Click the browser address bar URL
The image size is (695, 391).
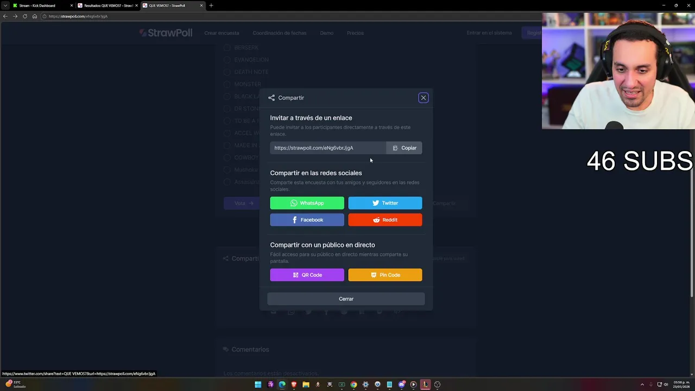(78, 16)
